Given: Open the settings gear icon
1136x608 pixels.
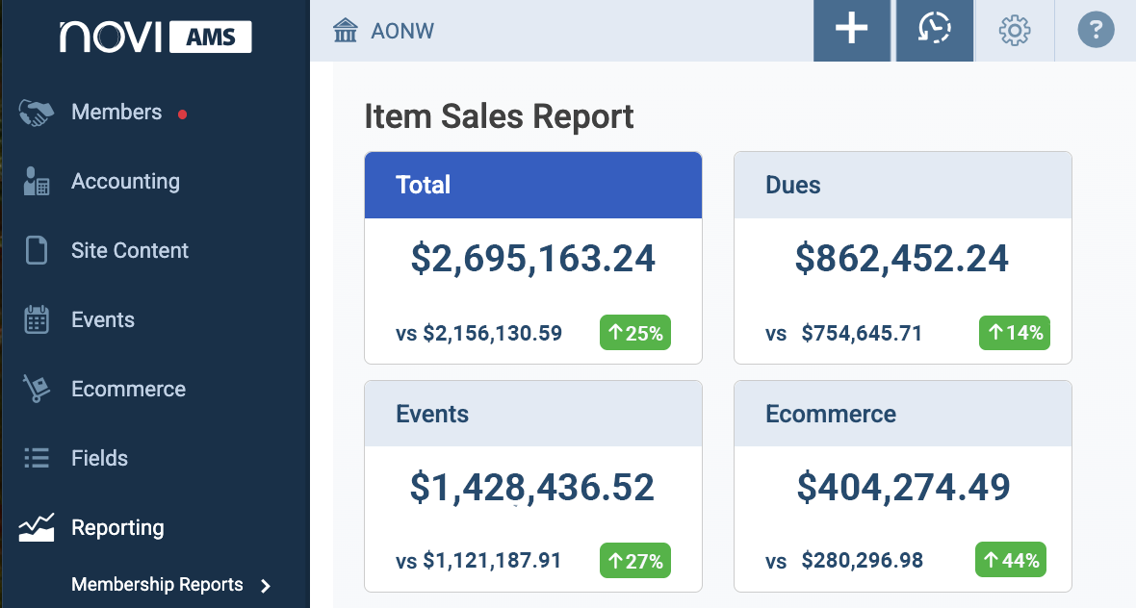Looking at the screenshot, I should tap(1015, 31).
